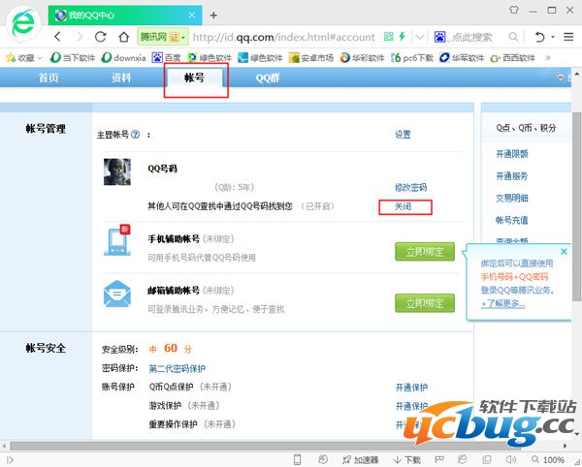Click 立即绑定 for 邮箱辅助帐号
582x467 pixels.
[425, 303]
